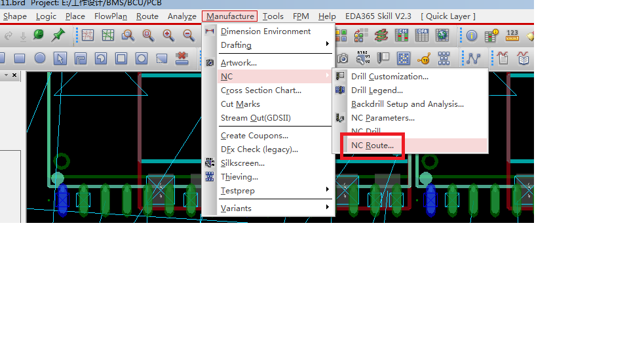629x354 pixels.
Task: Click the Show Element info icon
Action: coord(472,35)
